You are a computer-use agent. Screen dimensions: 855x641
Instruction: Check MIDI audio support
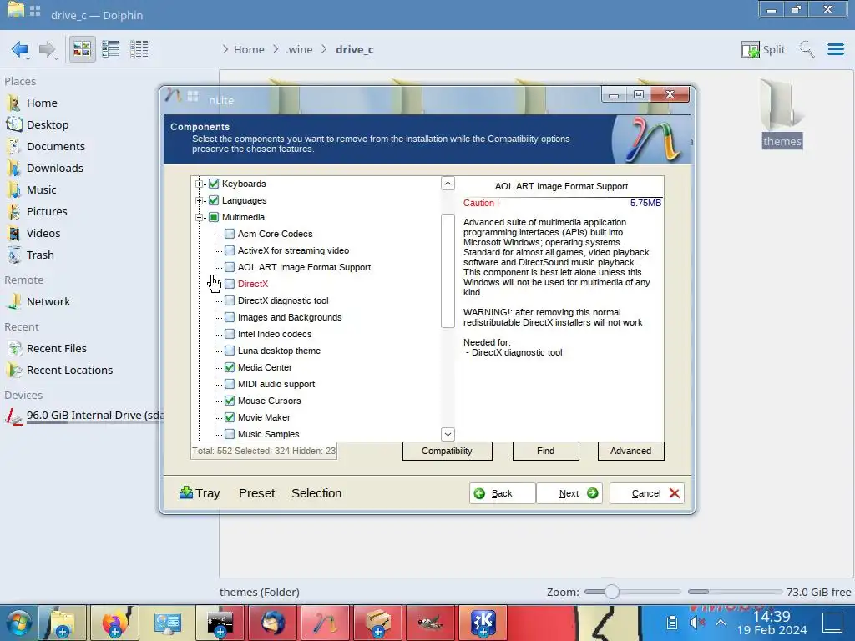point(230,384)
